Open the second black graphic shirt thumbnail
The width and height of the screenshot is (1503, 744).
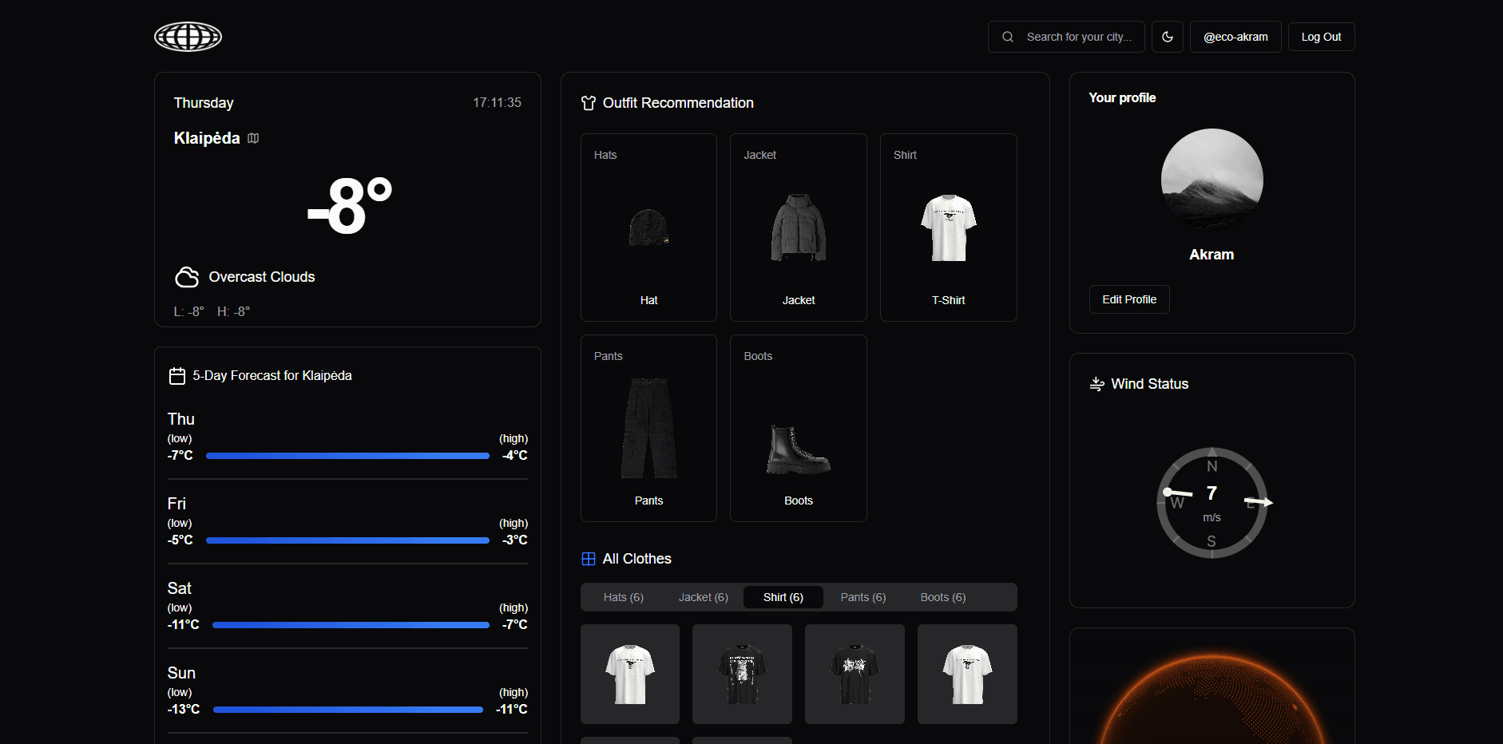click(x=743, y=675)
